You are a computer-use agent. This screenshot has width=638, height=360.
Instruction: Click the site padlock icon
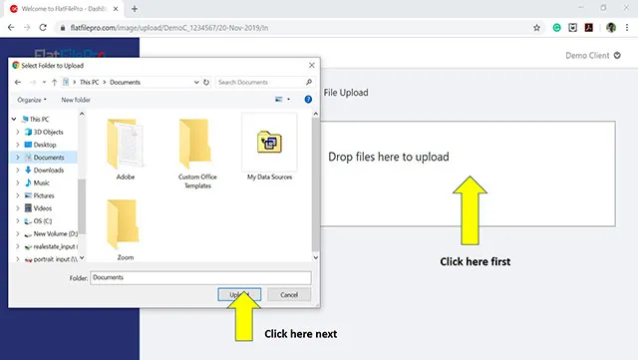click(x=63, y=28)
